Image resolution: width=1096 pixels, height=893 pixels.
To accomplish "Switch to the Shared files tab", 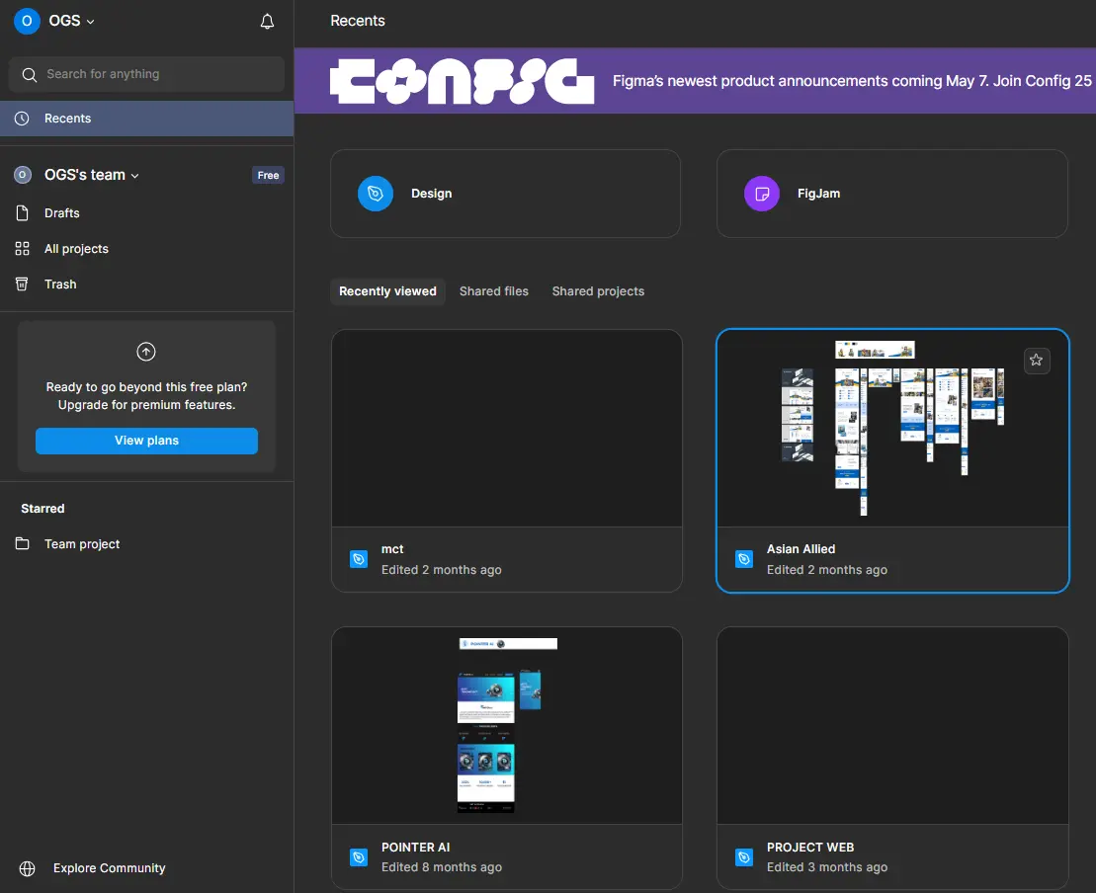I will coord(493,291).
